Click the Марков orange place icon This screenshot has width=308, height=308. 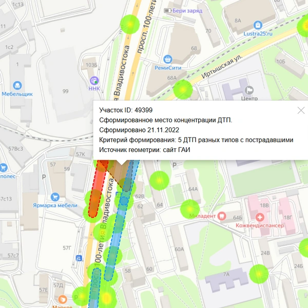63,300
